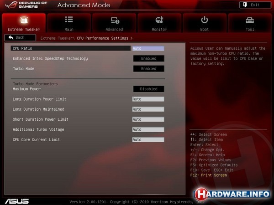This screenshot has width=274, height=205.
Task: Click the Exit button
Action: 255,5
